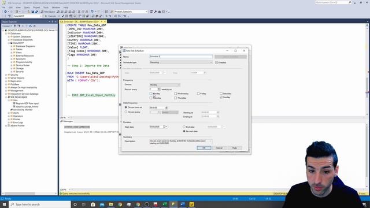Expand the Security node under the server
Viewport: 370px width, 208px height.
(6, 75)
